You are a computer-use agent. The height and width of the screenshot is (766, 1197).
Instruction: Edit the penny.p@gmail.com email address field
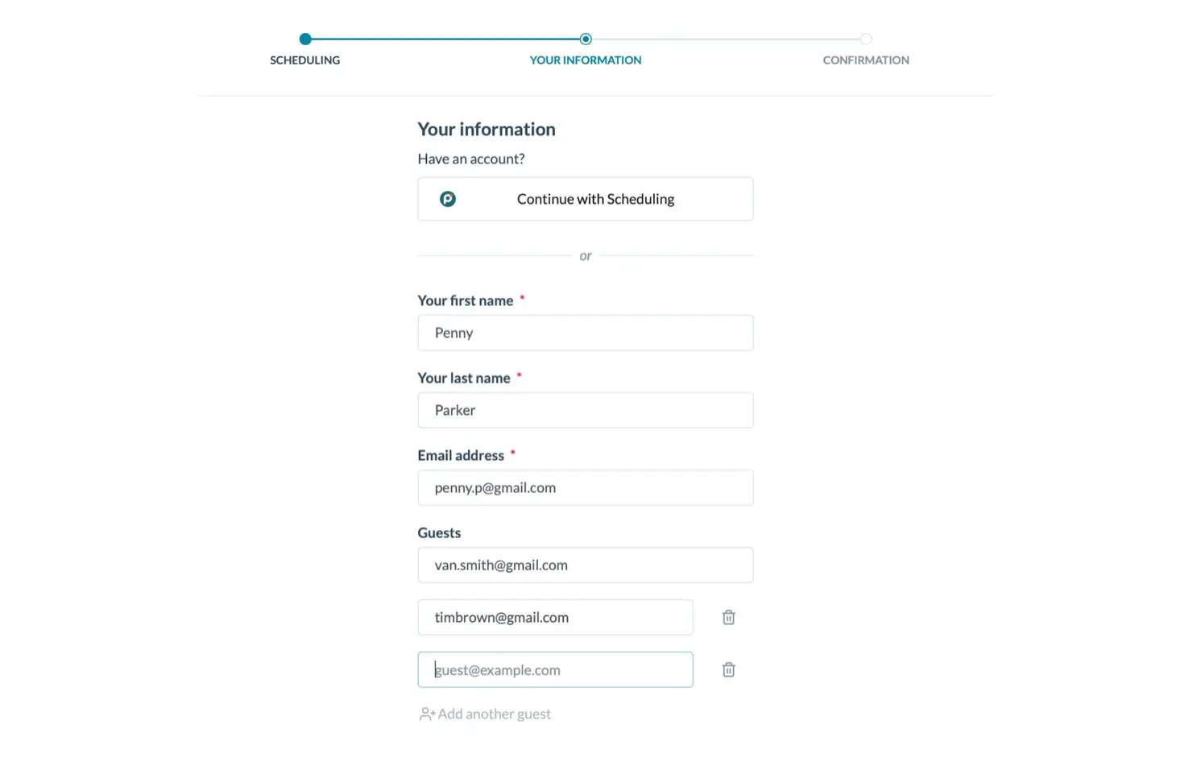586,487
